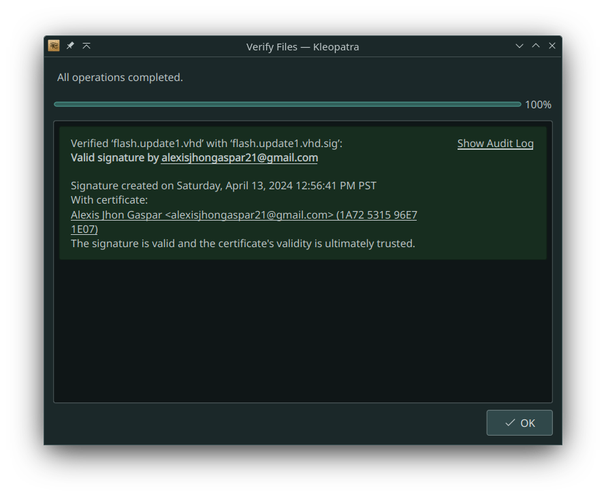Open the Alexis Jhon Gaspar certificate link
This screenshot has width=606, height=497.
pos(244,222)
